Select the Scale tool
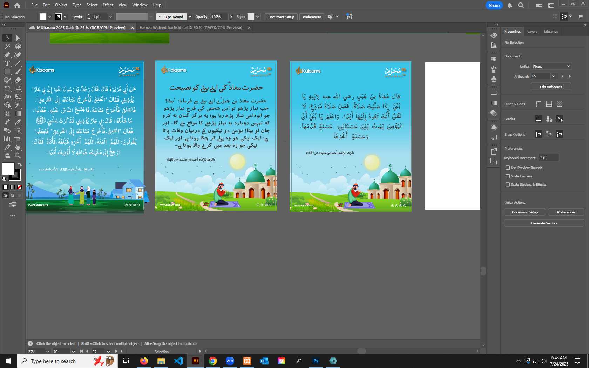 [x=18, y=88]
